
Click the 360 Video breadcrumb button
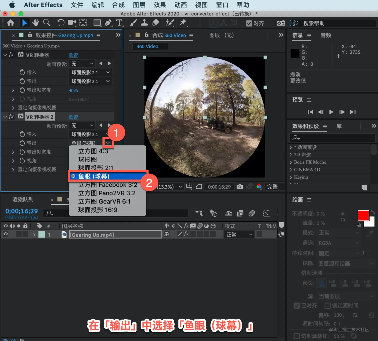(150, 46)
